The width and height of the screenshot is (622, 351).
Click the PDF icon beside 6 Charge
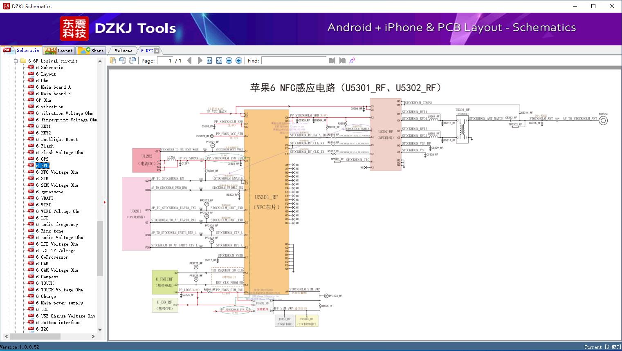pyautogui.click(x=31, y=296)
